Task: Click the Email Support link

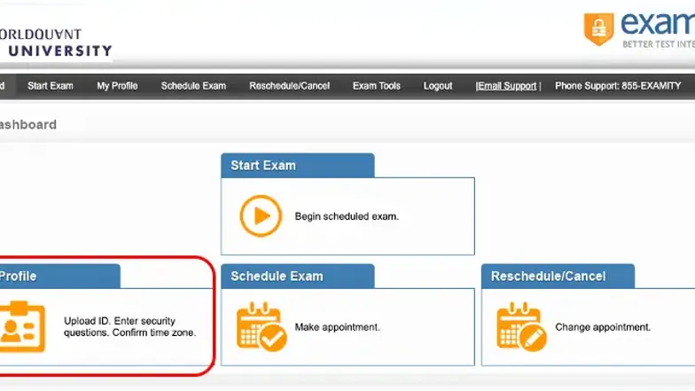Action: (506, 86)
